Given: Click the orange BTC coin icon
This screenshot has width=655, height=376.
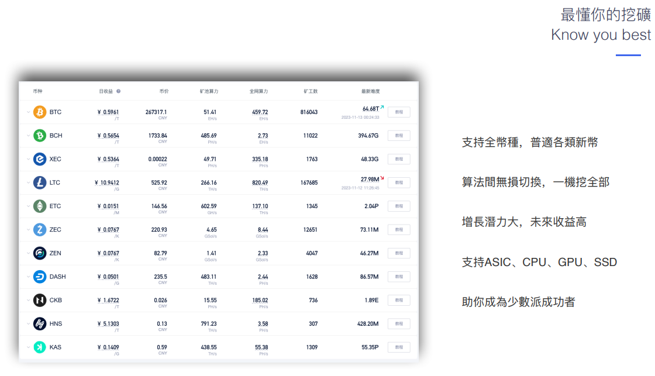Looking at the screenshot, I should pyautogui.click(x=40, y=112).
